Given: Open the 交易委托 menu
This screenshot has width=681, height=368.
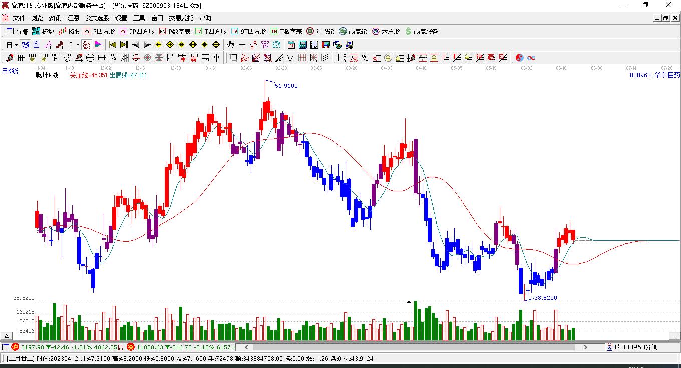Looking at the screenshot, I should (181, 18).
